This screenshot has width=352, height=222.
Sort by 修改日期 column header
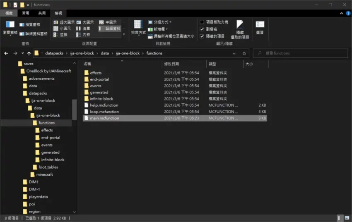pos(171,64)
